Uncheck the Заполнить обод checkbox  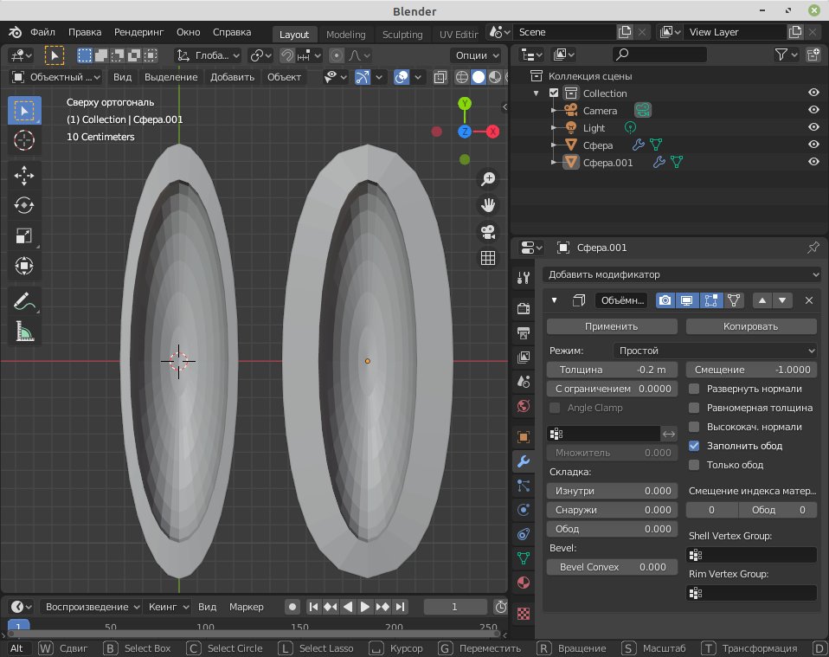click(x=694, y=446)
